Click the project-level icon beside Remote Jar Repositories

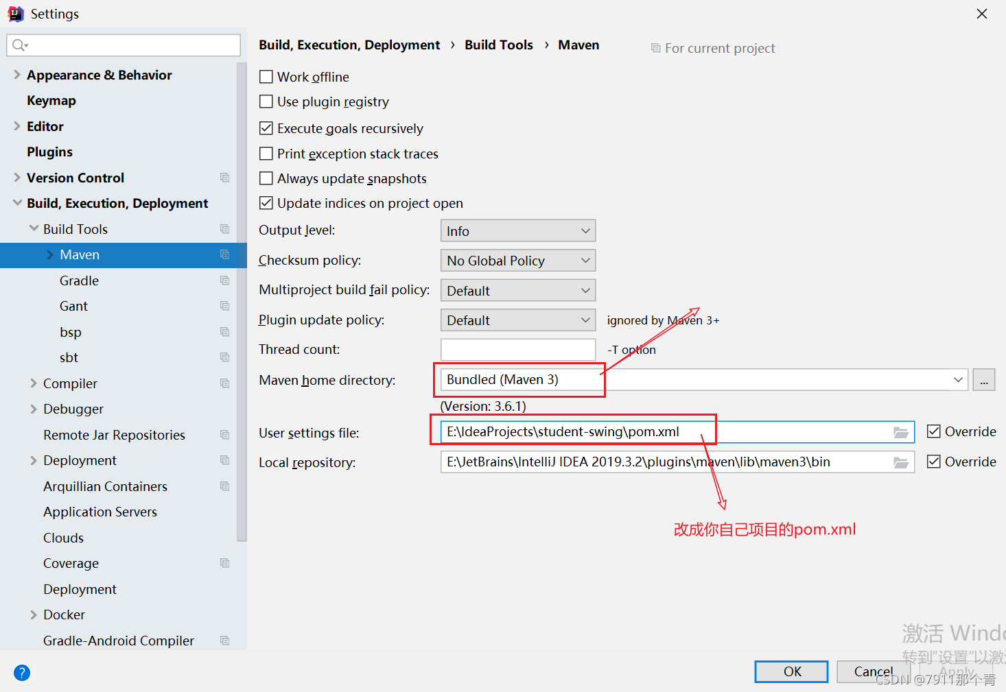pos(224,435)
